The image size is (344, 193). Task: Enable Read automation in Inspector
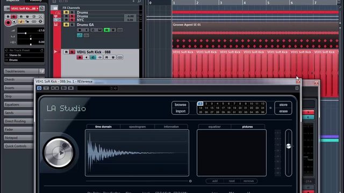pos(21,17)
